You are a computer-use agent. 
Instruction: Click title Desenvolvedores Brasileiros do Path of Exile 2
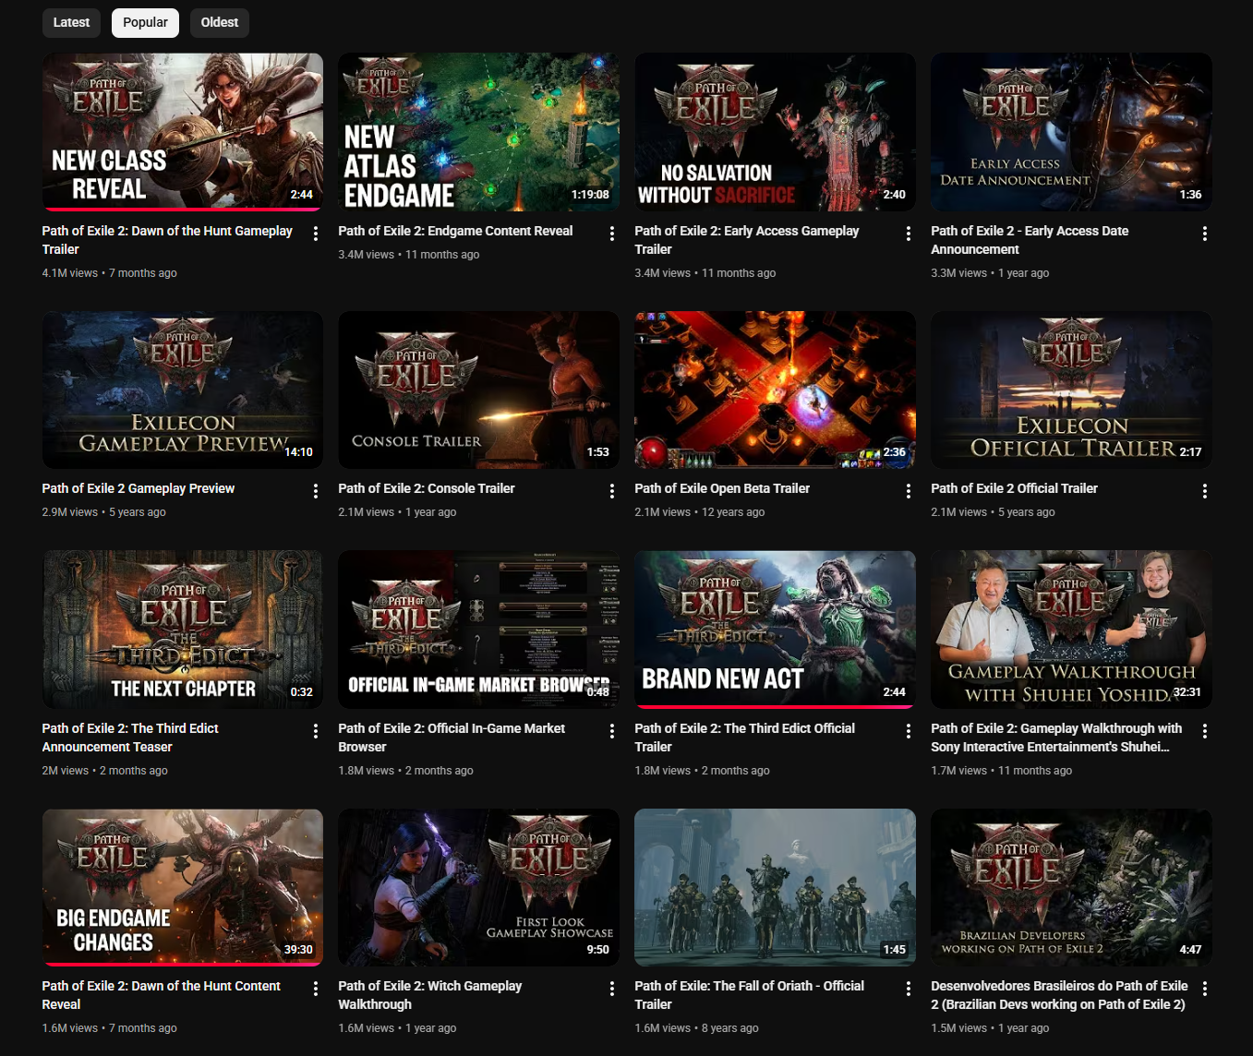point(1060,995)
